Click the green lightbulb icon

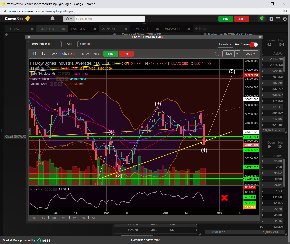262,18
